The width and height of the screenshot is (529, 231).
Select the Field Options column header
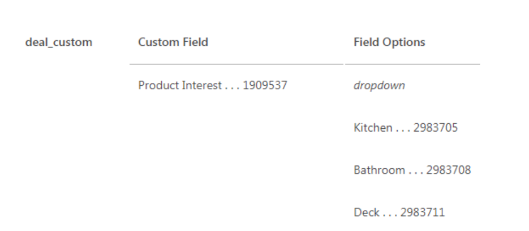pos(389,42)
